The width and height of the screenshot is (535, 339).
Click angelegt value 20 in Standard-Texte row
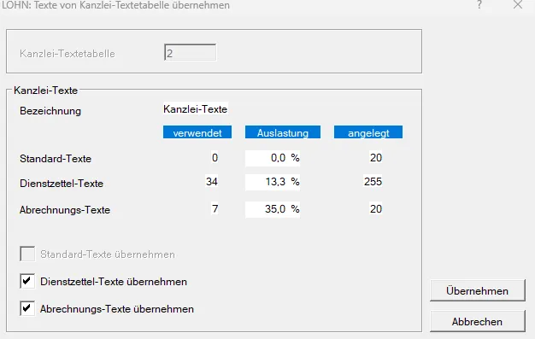tap(376, 158)
